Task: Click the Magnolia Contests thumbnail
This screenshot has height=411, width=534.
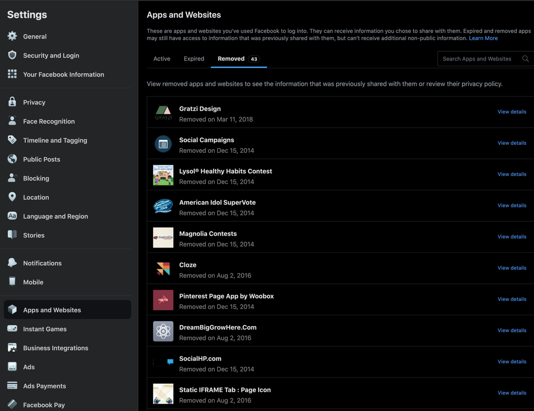Action: pyautogui.click(x=163, y=237)
